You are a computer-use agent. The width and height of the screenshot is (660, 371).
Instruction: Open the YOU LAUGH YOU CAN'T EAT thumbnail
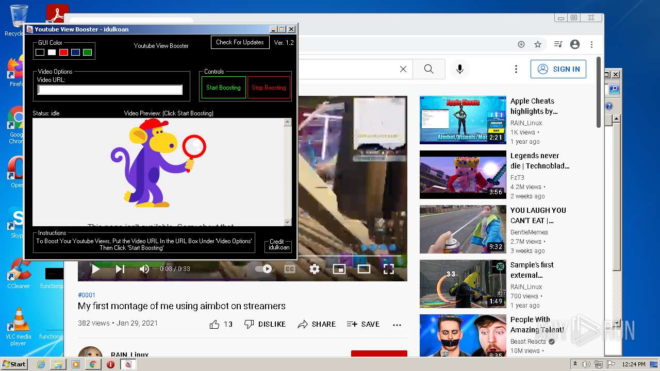click(463, 229)
